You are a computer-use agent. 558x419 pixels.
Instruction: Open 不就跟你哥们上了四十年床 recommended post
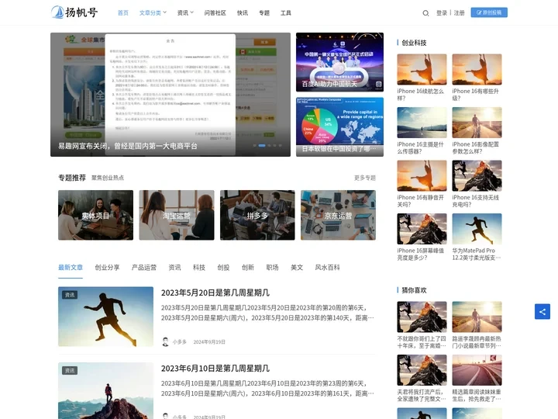pyautogui.click(x=422, y=342)
